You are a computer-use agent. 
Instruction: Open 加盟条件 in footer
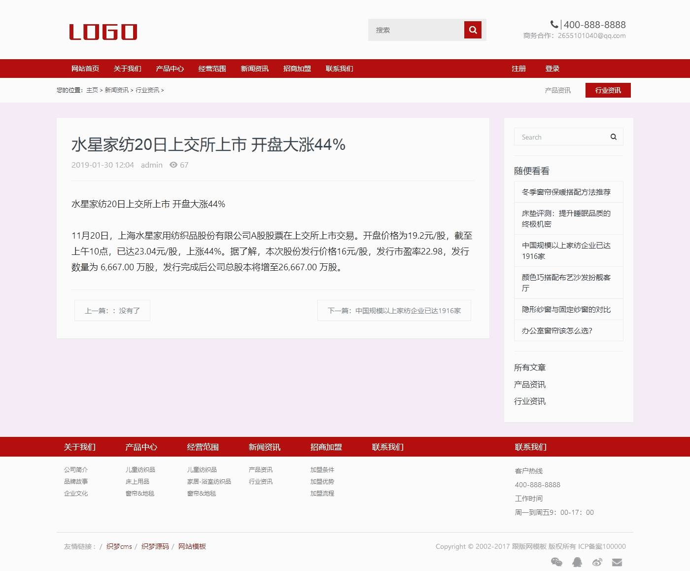tap(322, 469)
